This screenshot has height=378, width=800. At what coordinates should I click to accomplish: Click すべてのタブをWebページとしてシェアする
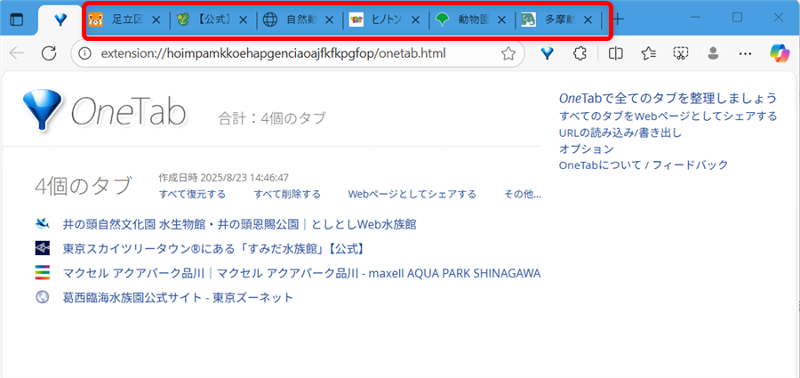click(668, 116)
